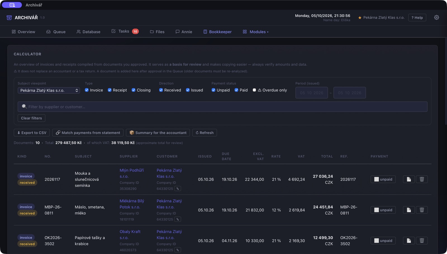Mark invoice 2026117 as paid via unpaid toggle
The height and width of the screenshot is (254, 447).
coord(383,179)
